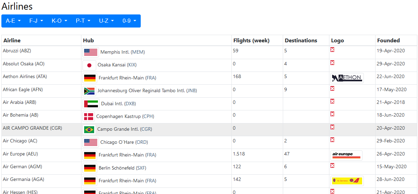Open Copenhagen Kastrup (CPH) hub
The width and height of the screenshot is (418, 194).
click(x=125, y=117)
